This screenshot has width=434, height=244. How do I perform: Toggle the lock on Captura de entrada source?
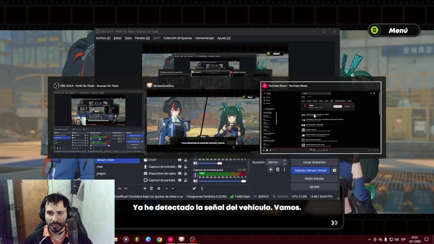tap(185, 167)
